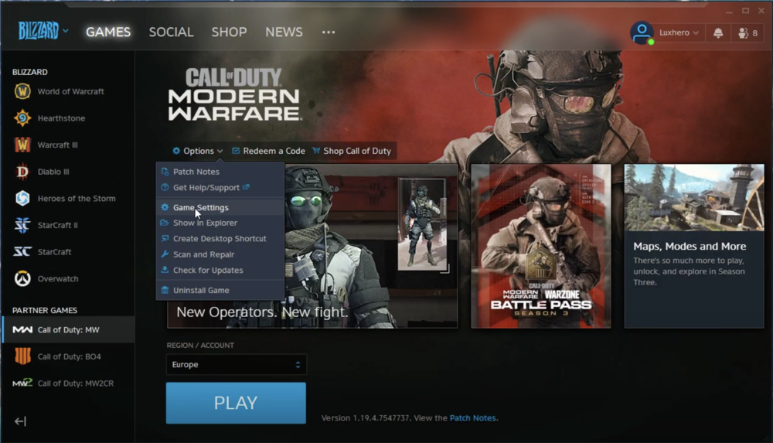Click the PLAY button
Image resolution: width=773 pixels, height=443 pixels.
[236, 403]
